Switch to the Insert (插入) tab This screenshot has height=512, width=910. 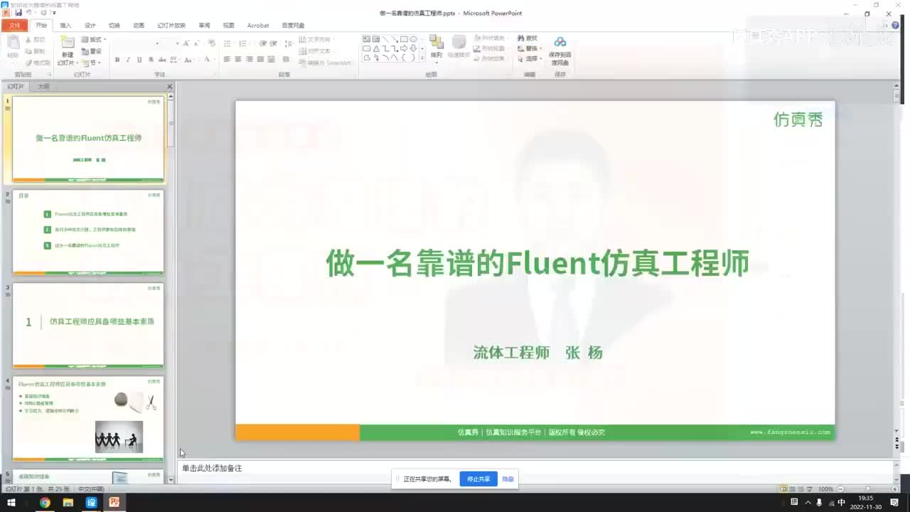[65, 25]
